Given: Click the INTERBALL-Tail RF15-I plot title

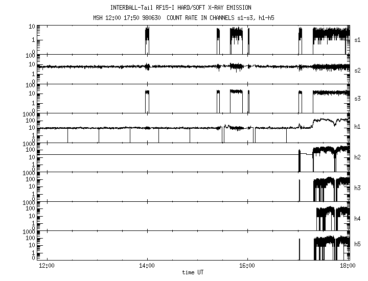Looking at the screenshot, I should pos(180,8).
